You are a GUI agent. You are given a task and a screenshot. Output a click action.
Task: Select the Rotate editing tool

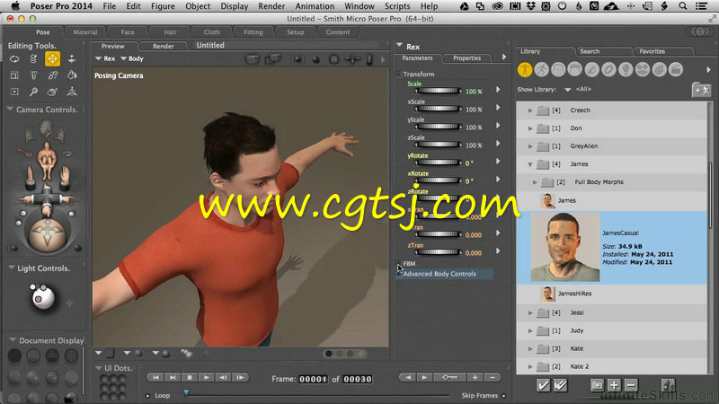coord(14,58)
